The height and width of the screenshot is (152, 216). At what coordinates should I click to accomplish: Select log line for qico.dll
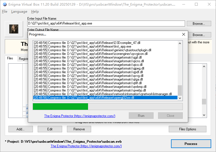click(105, 65)
